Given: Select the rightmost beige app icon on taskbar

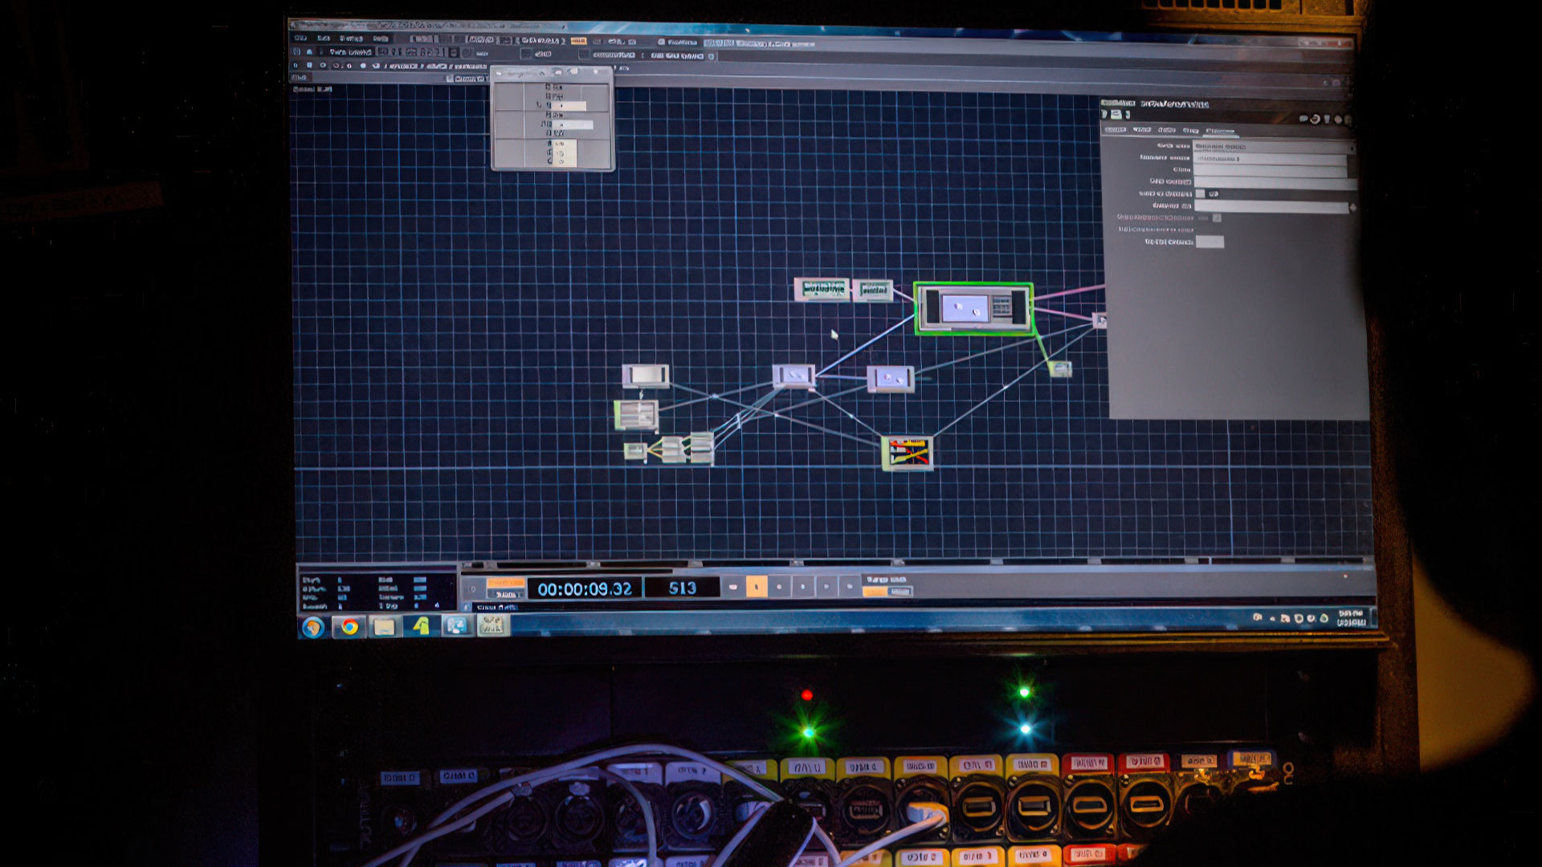Looking at the screenshot, I should tap(492, 626).
